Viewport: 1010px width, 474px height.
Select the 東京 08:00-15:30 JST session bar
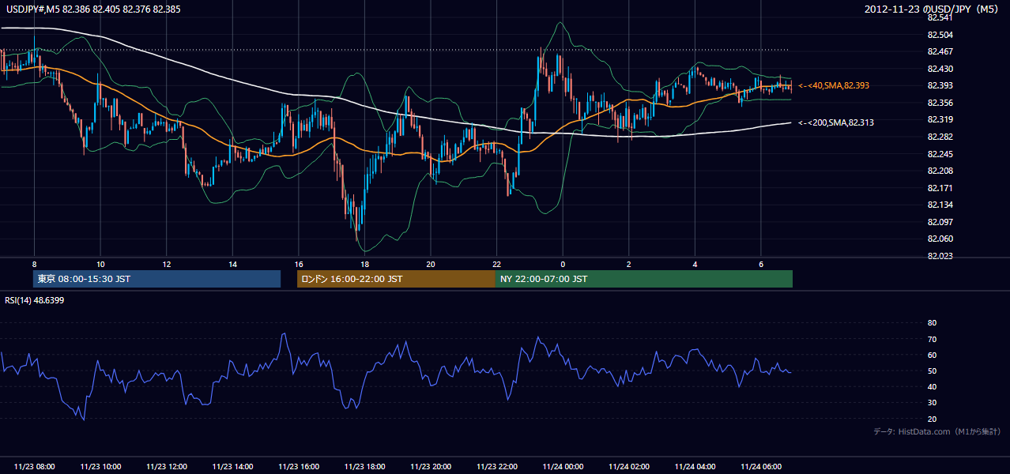[x=156, y=279]
